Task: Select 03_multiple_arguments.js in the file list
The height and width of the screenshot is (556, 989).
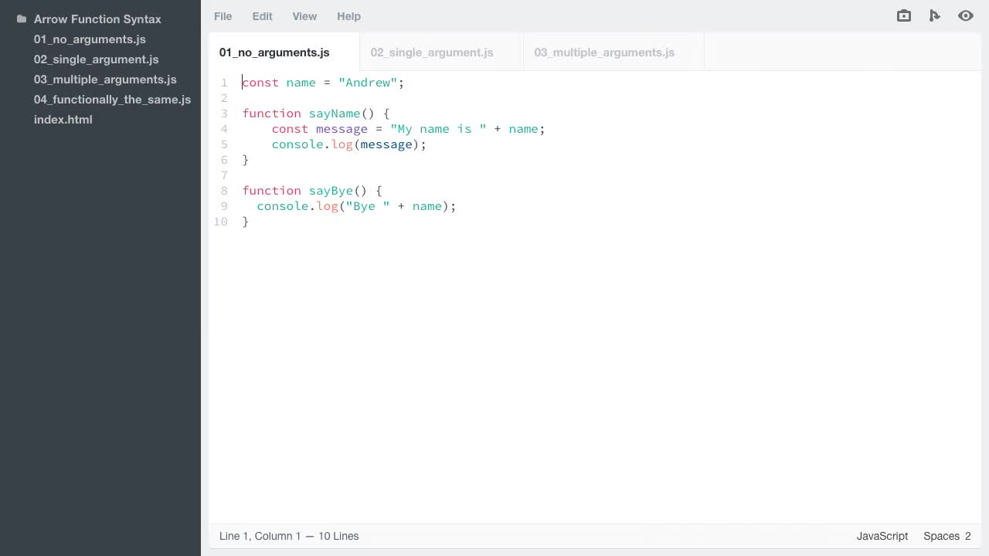Action: 104,79
